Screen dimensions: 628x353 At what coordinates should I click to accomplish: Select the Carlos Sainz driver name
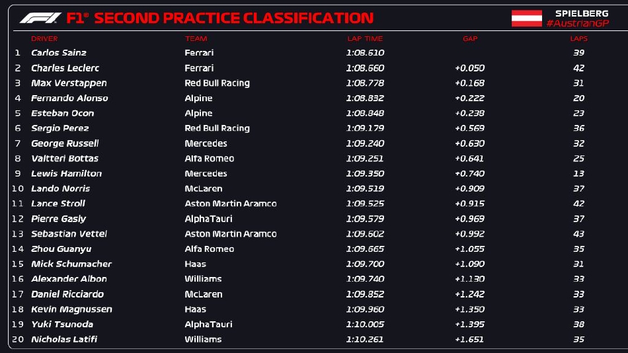click(x=59, y=53)
